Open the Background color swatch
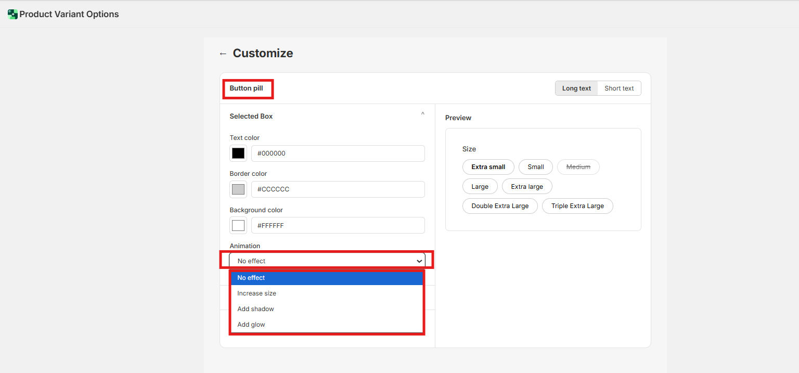Viewport: 799px width, 373px height. 238,226
